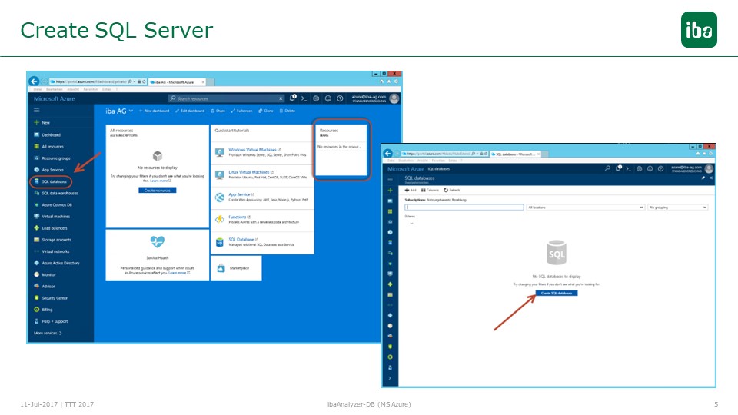Click the search icon in SQL databases window header
The width and height of the screenshot is (738, 415).
click(607, 168)
